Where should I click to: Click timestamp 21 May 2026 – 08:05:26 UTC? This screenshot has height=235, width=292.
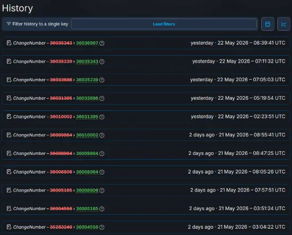(x=252, y=172)
